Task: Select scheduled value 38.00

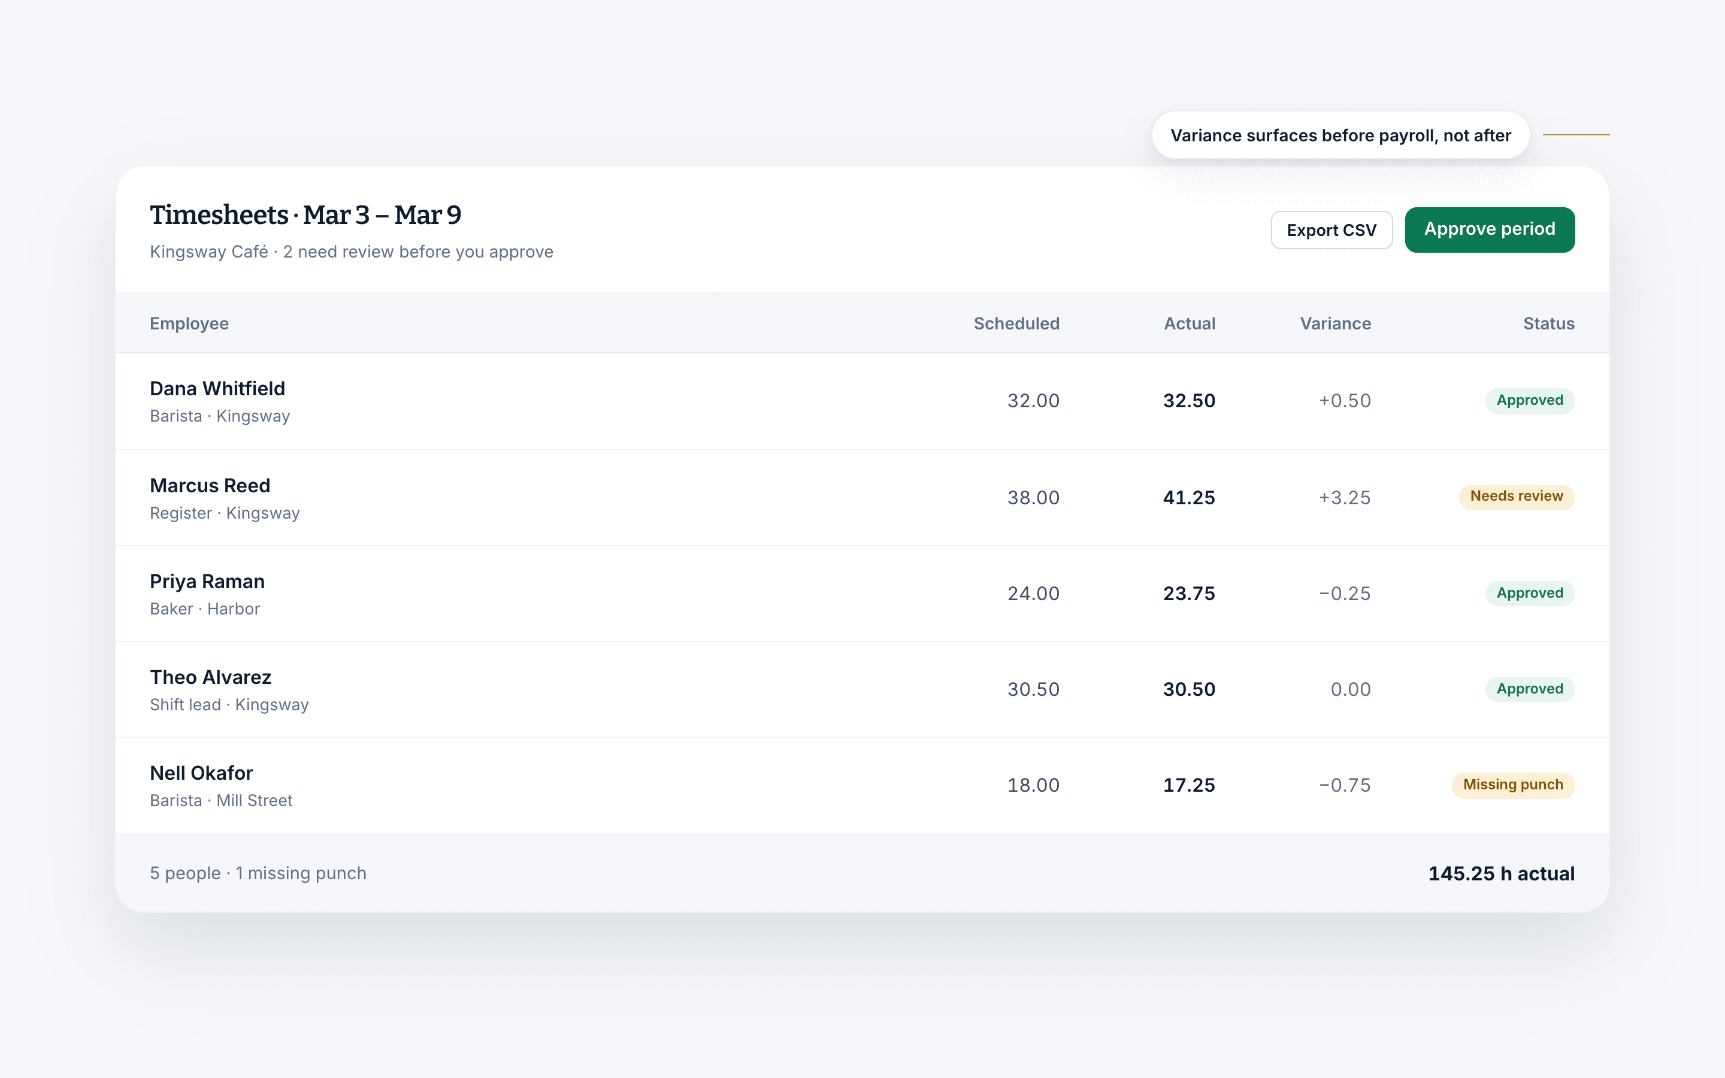Action: click(x=1034, y=498)
